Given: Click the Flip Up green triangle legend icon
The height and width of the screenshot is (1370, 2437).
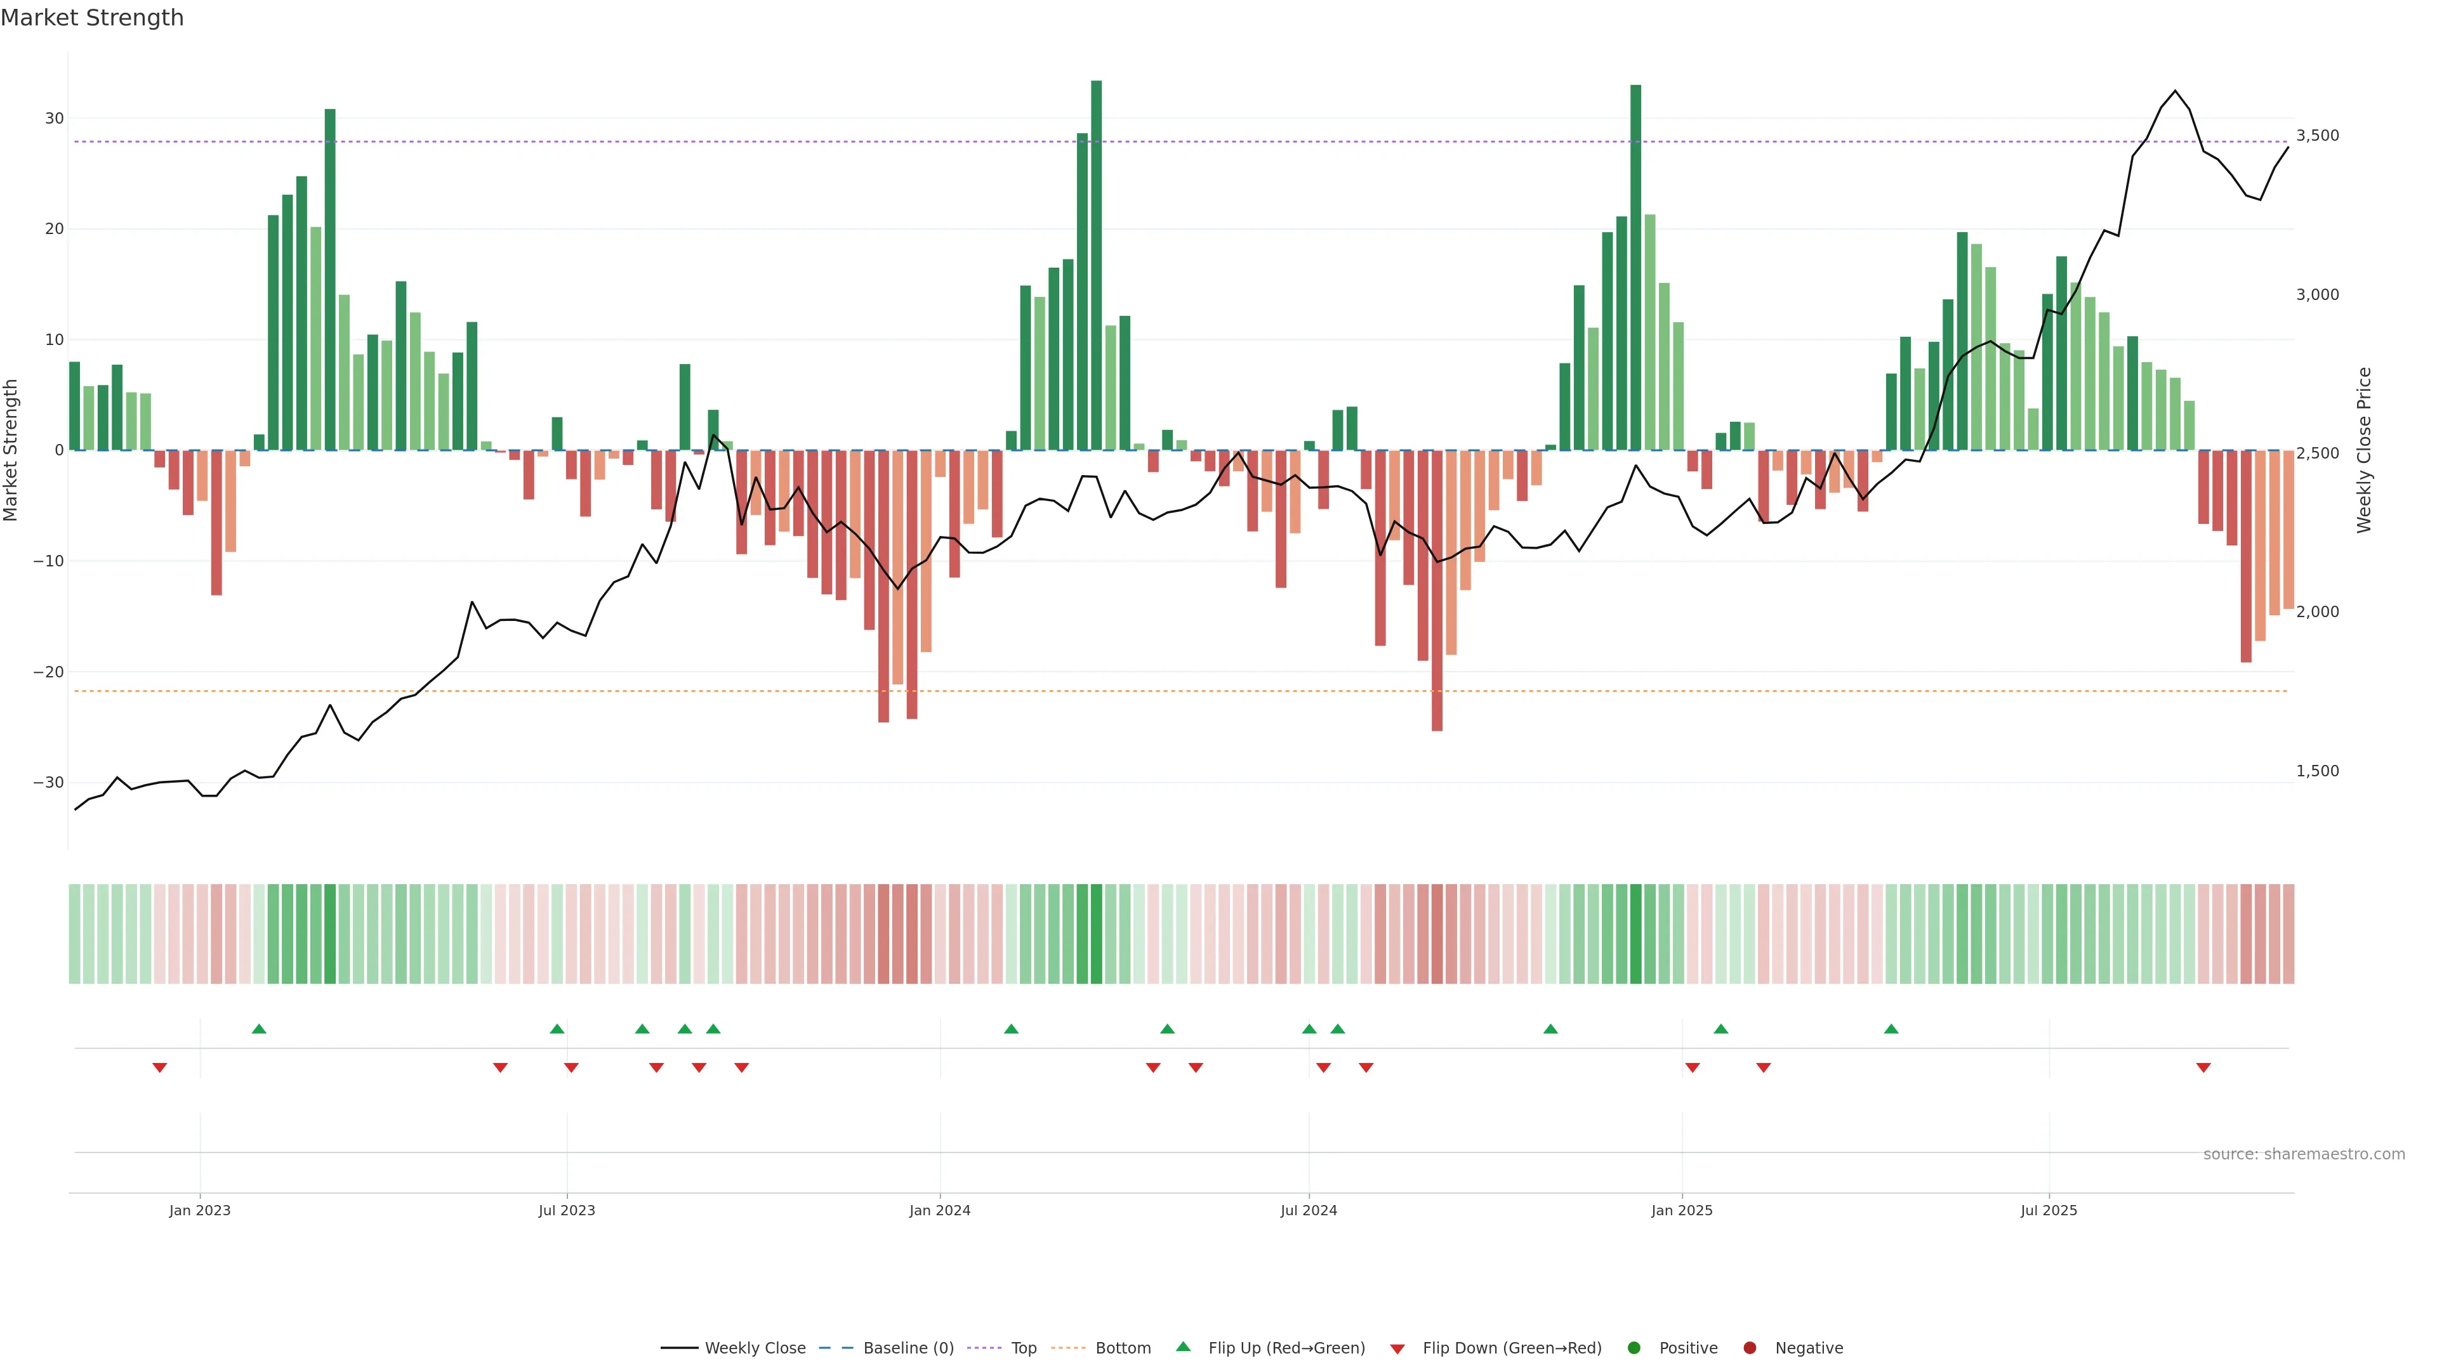Looking at the screenshot, I should (1182, 1347).
